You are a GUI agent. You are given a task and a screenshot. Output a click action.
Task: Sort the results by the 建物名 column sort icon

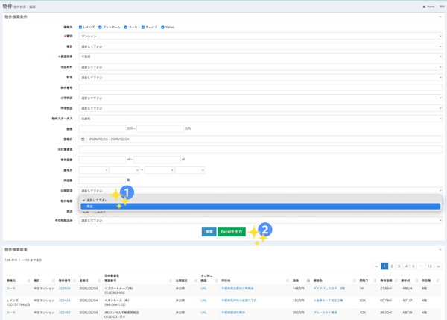[x=354, y=280]
